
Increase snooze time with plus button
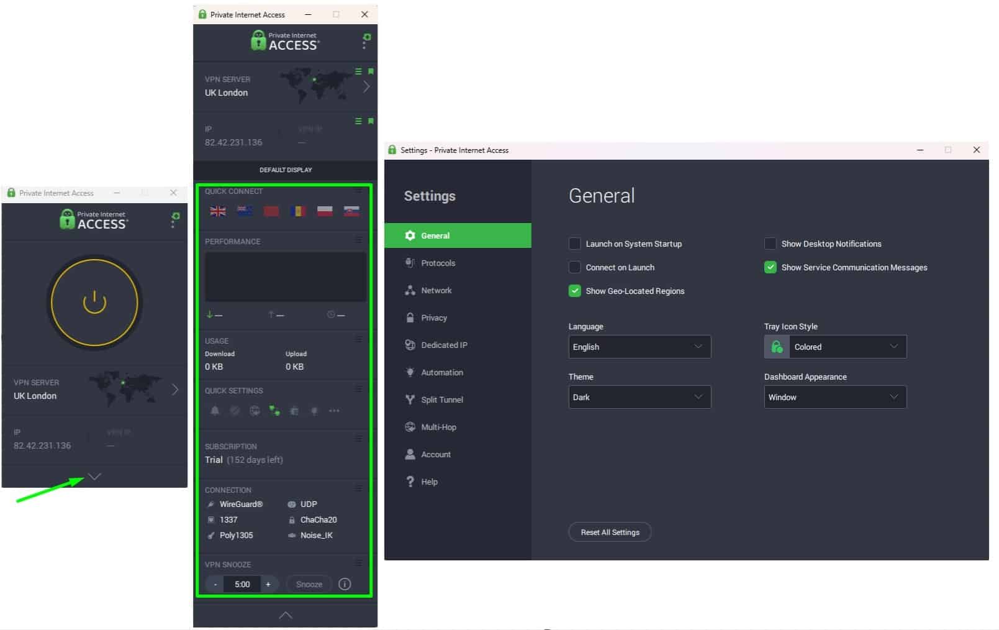click(x=268, y=584)
